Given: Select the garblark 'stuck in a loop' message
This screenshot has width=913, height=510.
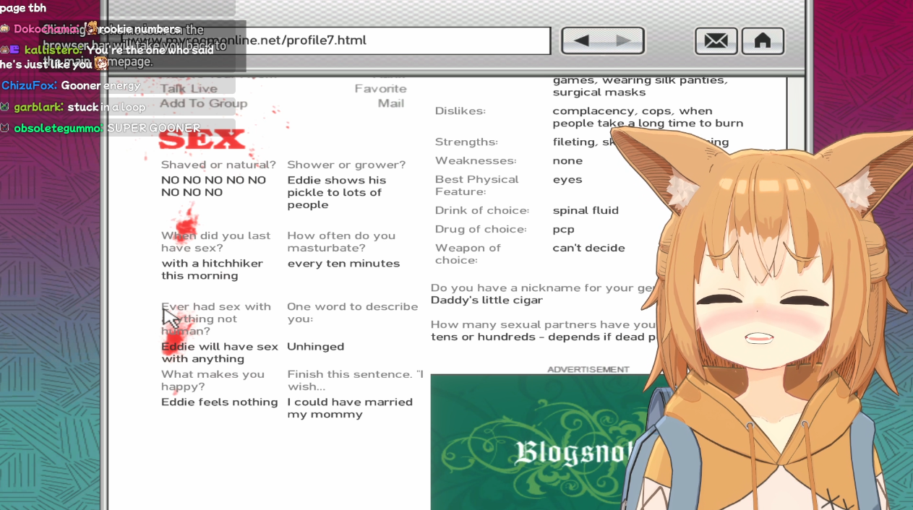Looking at the screenshot, I should tap(73, 107).
